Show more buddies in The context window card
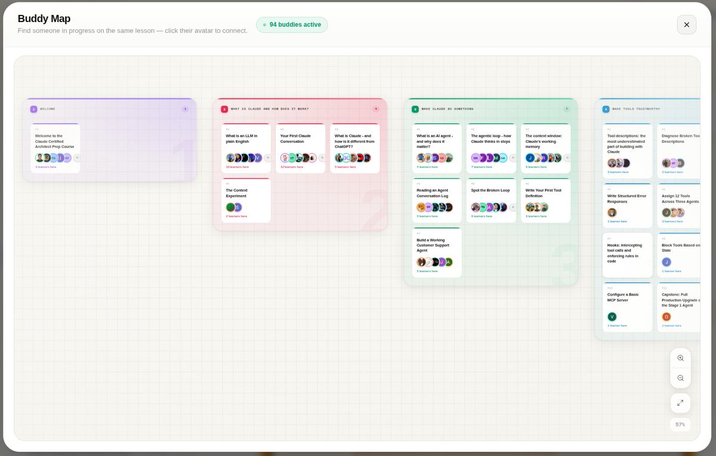 click(567, 158)
